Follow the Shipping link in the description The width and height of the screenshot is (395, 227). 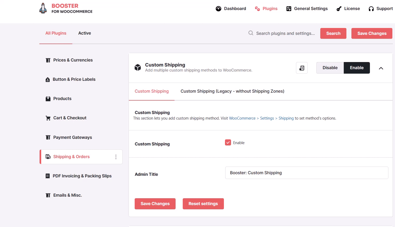pyautogui.click(x=286, y=118)
